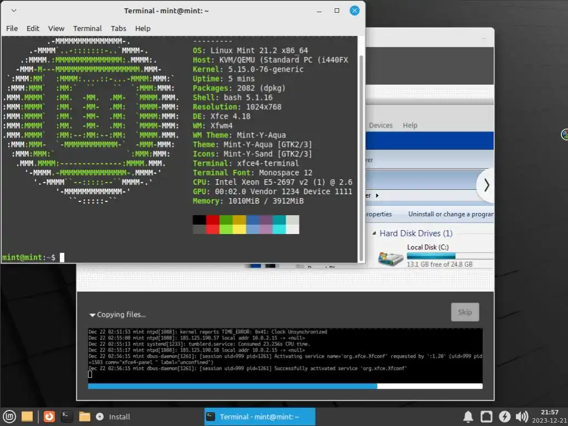The image size is (568, 426).
Task: Collapse the Copying files... expander in the installer
Action: click(118, 315)
